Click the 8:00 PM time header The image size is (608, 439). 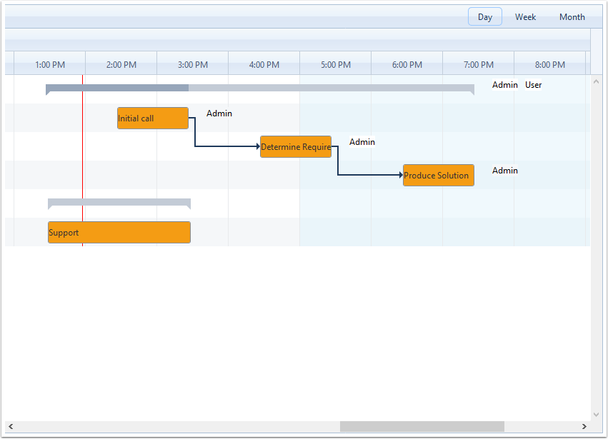pyautogui.click(x=550, y=65)
